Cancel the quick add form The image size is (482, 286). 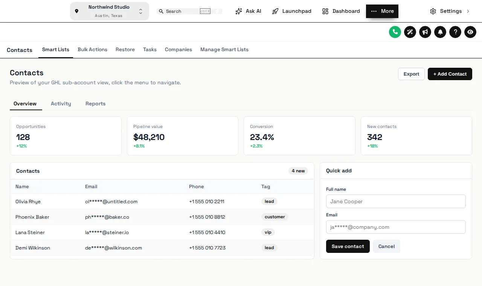(386, 246)
